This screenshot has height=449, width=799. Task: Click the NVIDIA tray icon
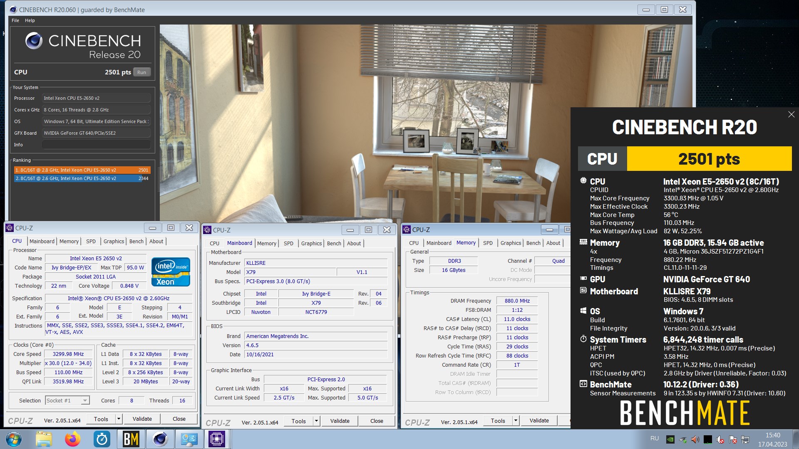[670, 439]
